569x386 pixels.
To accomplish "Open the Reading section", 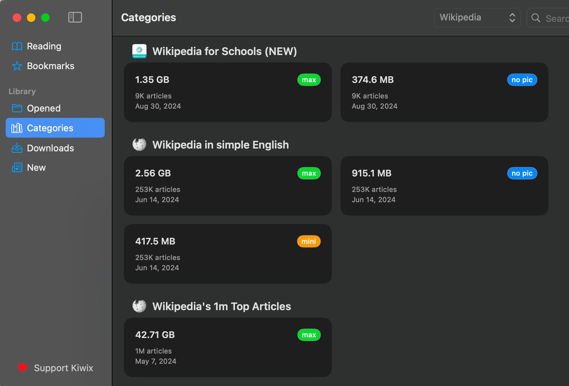I will [55, 46].
